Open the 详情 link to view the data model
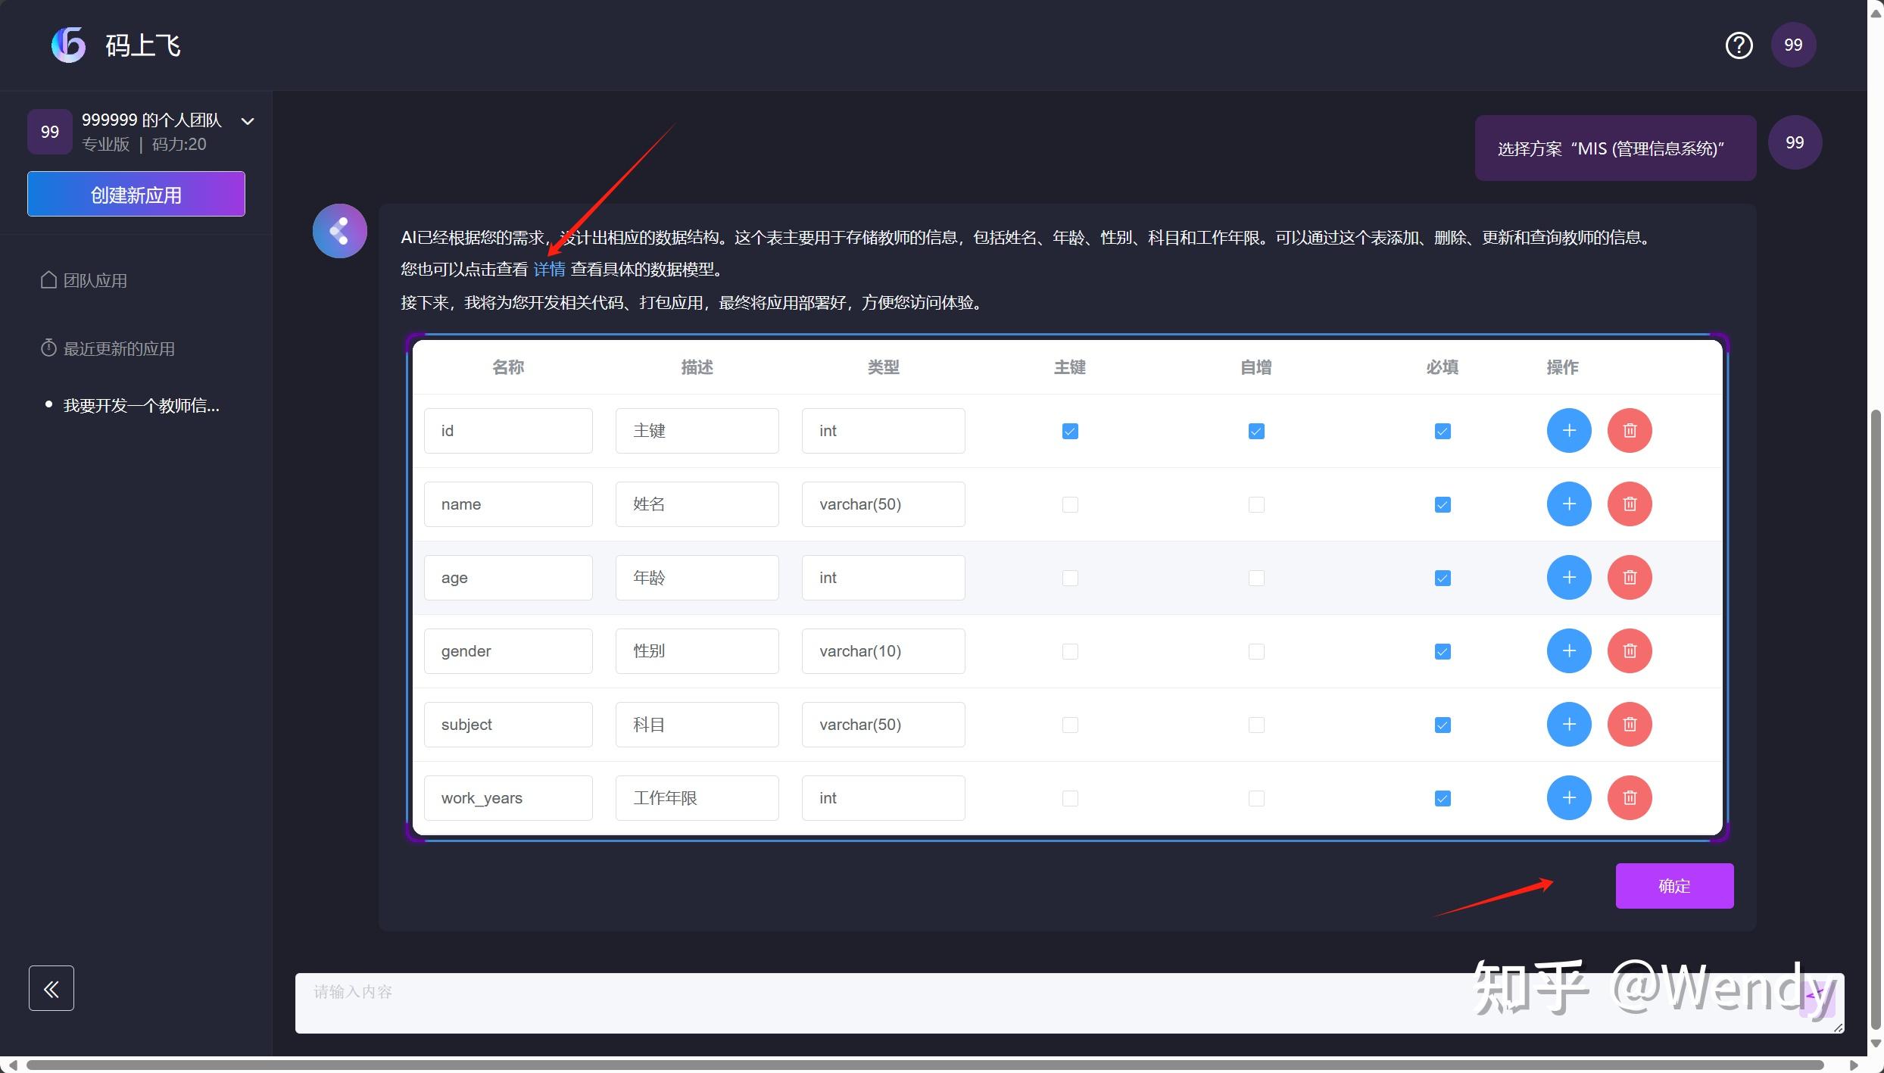1884x1073 pixels. pos(550,268)
